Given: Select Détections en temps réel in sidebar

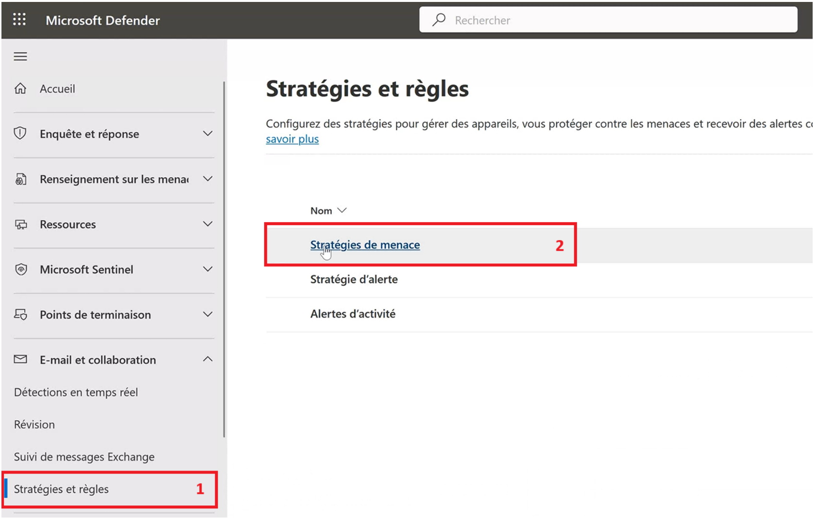Looking at the screenshot, I should click(x=76, y=392).
